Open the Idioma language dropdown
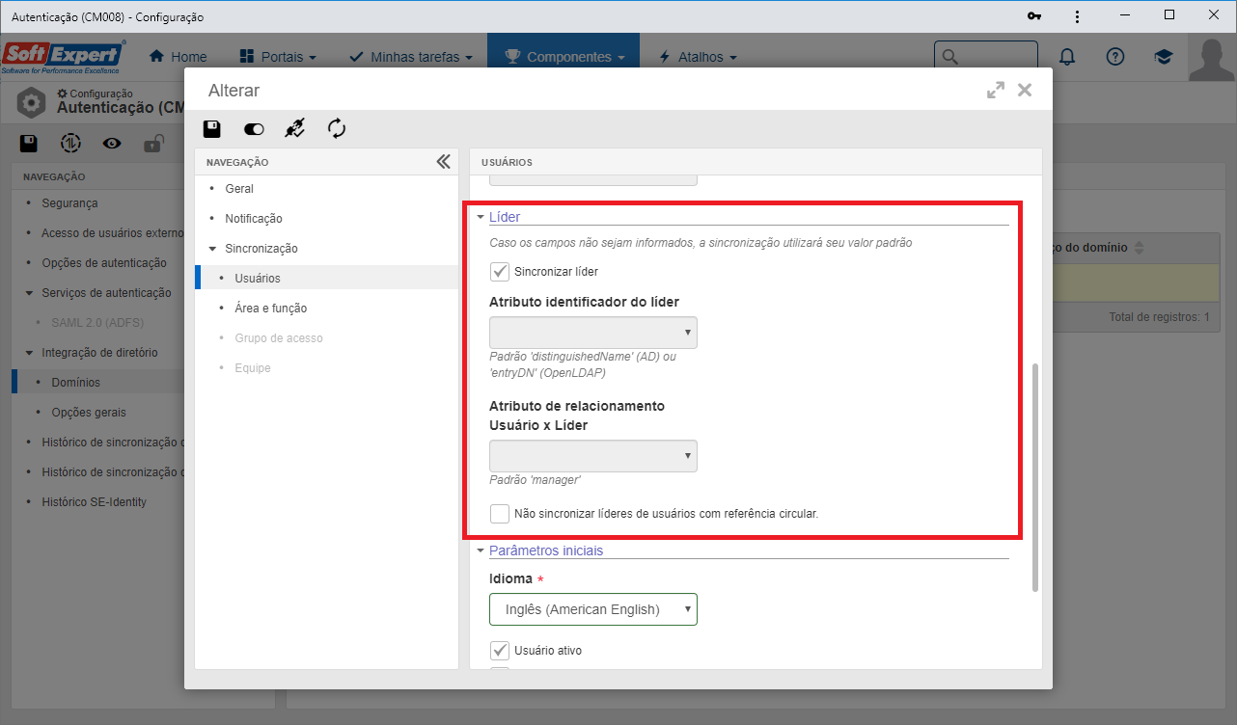This screenshot has width=1237, height=725. click(x=593, y=609)
